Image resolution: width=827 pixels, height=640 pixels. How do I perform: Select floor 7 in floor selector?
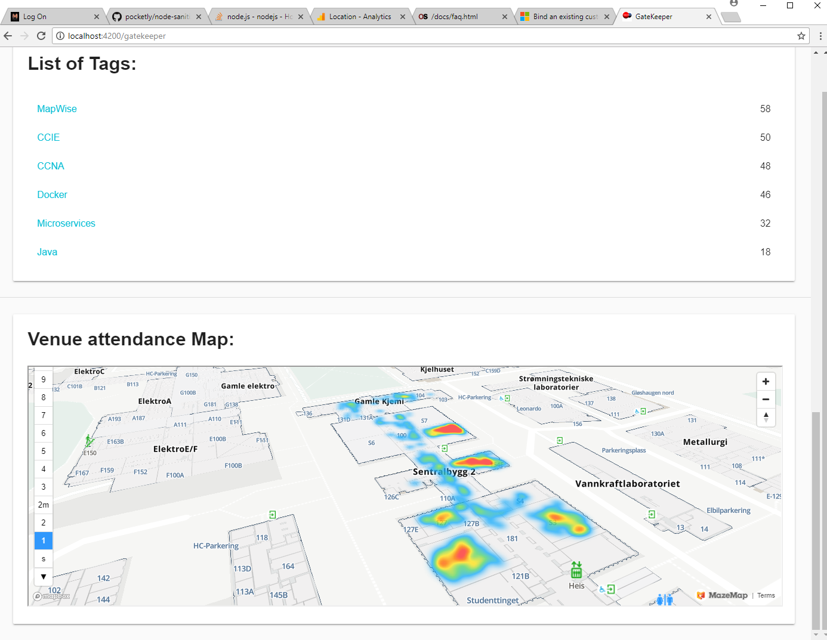pos(44,415)
